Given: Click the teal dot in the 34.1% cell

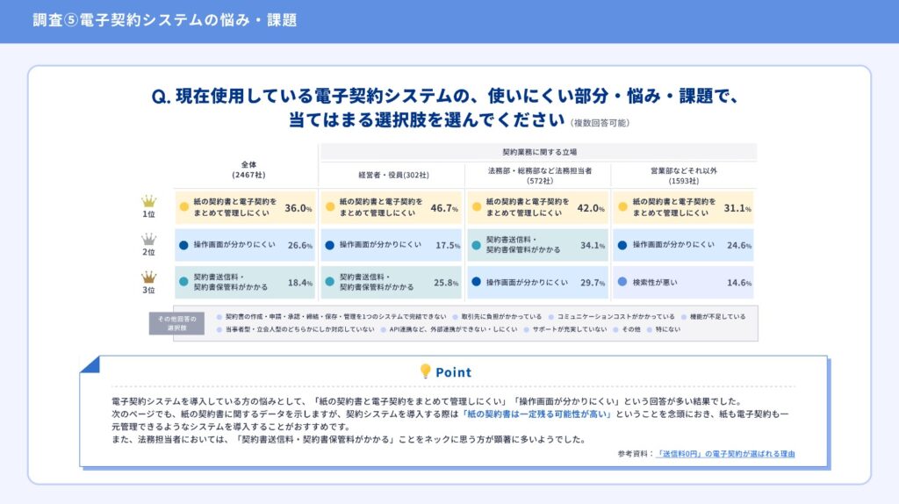Looking at the screenshot, I should pyautogui.click(x=476, y=245).
